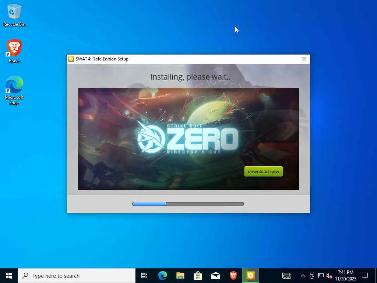Click the installation progress bar
The image size is (377, 283).
188,204
